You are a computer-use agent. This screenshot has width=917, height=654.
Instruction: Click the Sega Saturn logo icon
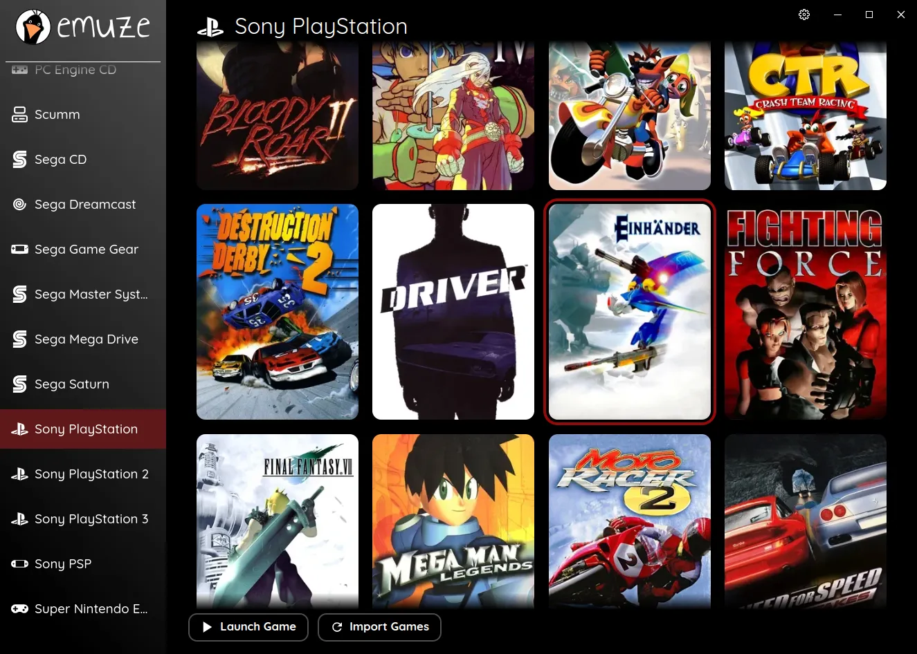pyautogui.click(x=19, y=384)
